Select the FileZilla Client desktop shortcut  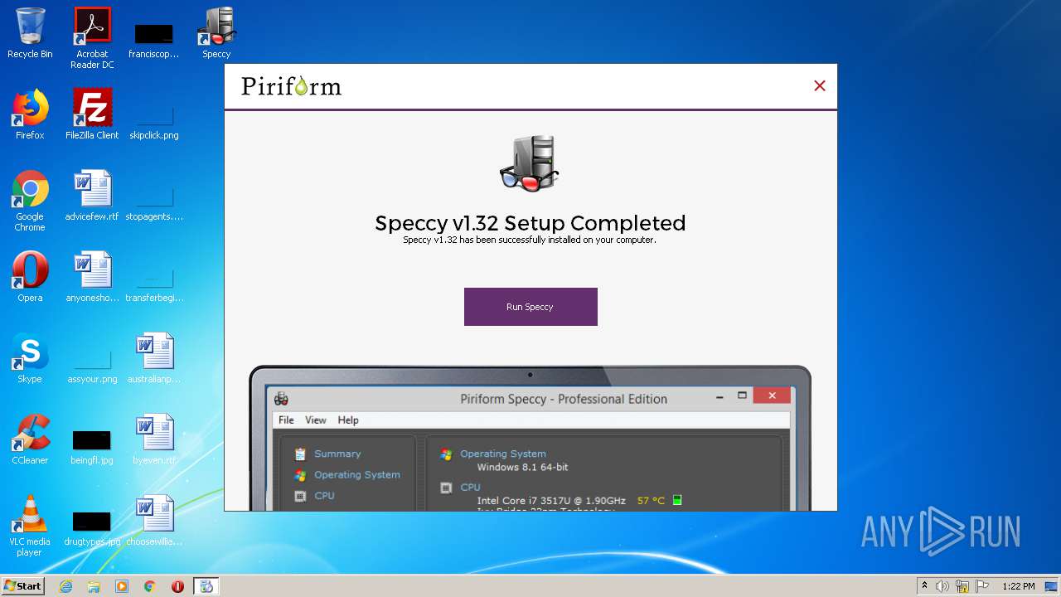(x=92, y=114)
